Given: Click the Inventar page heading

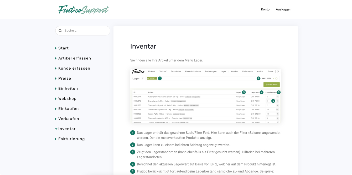Looking at the screenshot, I should (143, 46).
